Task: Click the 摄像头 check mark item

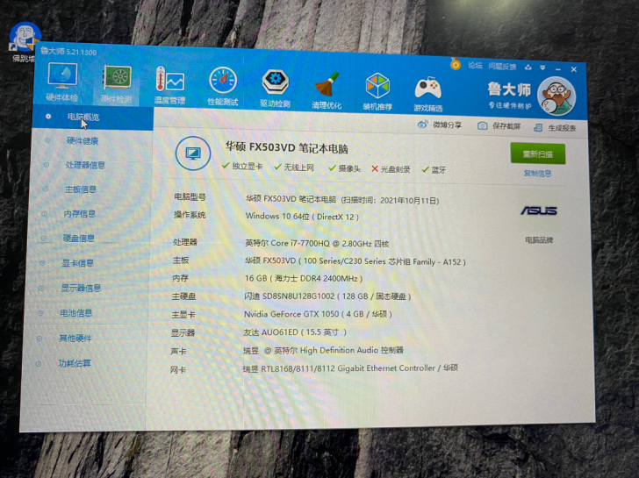Action: [x=345, y=168]
